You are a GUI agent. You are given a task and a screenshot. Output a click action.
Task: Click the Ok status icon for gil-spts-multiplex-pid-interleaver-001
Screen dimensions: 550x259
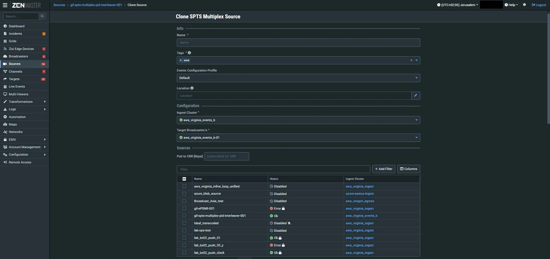point(271,216)
